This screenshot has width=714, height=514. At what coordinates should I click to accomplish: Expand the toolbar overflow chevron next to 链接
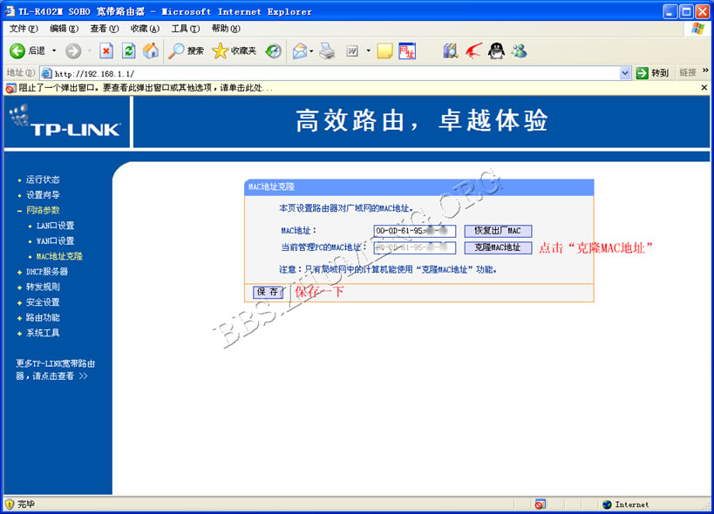705,71
